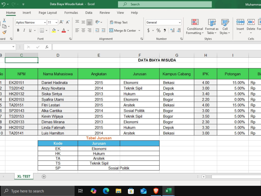Open the Page Layout tab
The image size is (261, 196).
pyautogui.click(x=48, y=13)
